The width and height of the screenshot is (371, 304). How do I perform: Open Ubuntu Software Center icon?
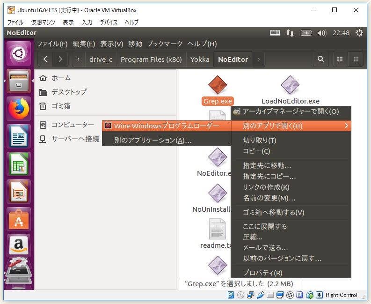point(19,220)
